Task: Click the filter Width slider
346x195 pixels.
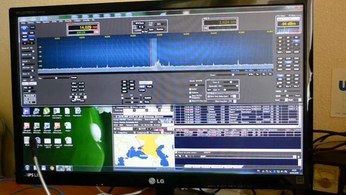Action: click(291, 91)
